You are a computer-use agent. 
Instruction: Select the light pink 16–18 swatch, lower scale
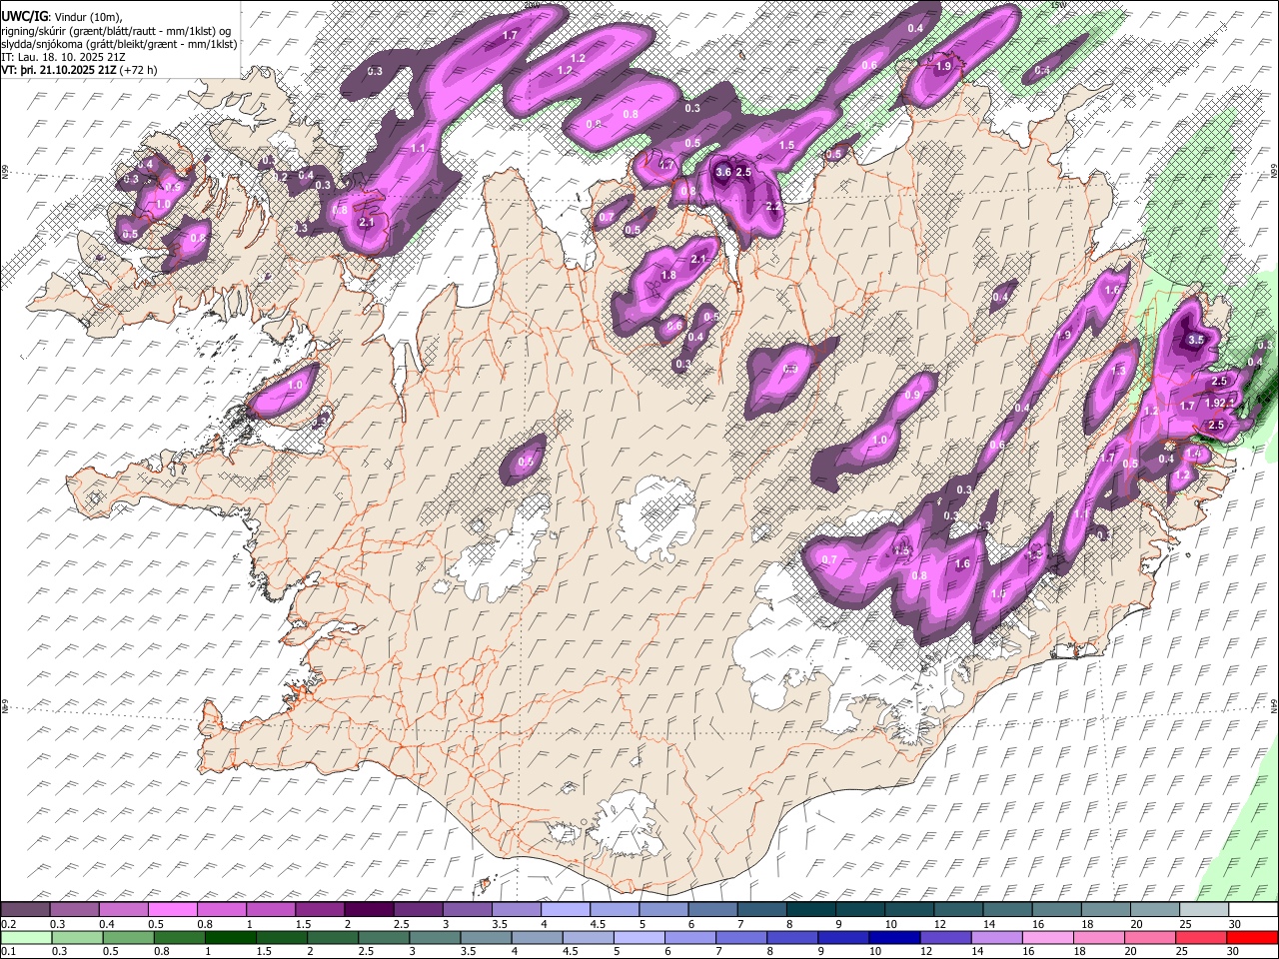pyautogui.click(x=1048, y=937)
